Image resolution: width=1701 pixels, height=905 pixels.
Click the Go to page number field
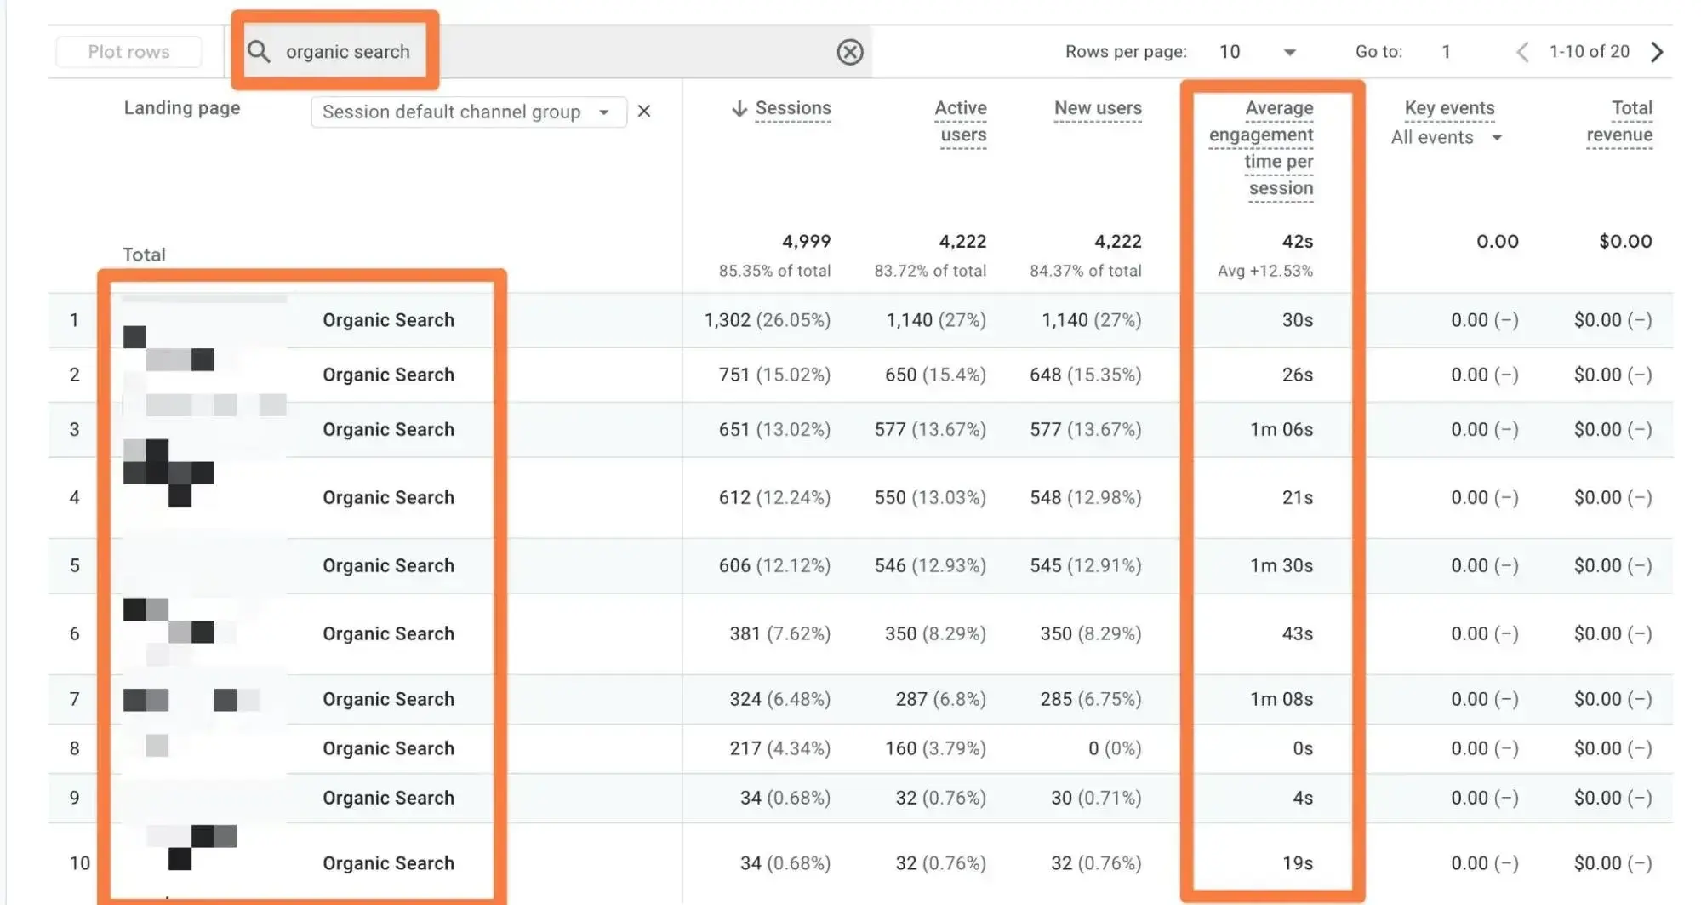1447,52
